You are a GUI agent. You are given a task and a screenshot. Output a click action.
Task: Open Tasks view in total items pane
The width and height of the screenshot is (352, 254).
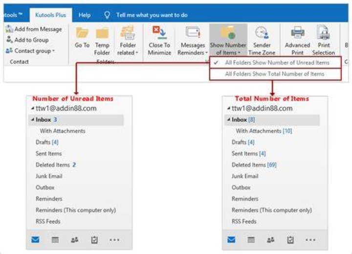[290, 240]
